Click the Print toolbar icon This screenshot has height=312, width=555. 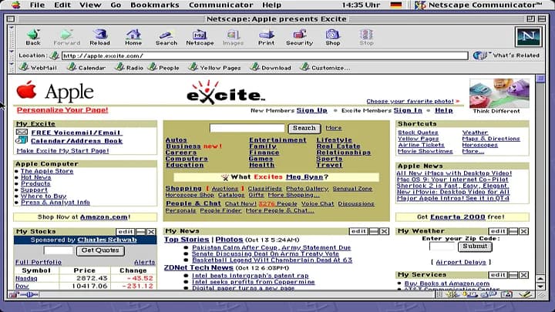[x=266, y=37]
